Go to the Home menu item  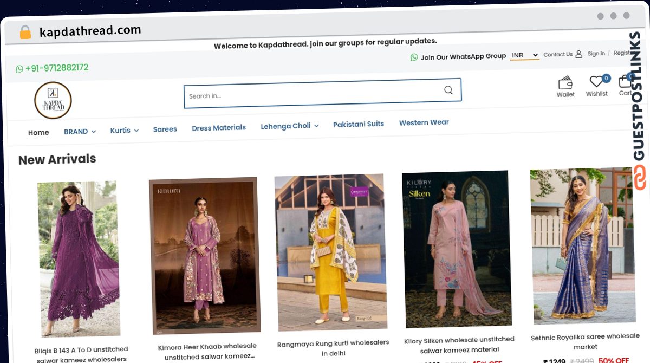tap(38, 132)
